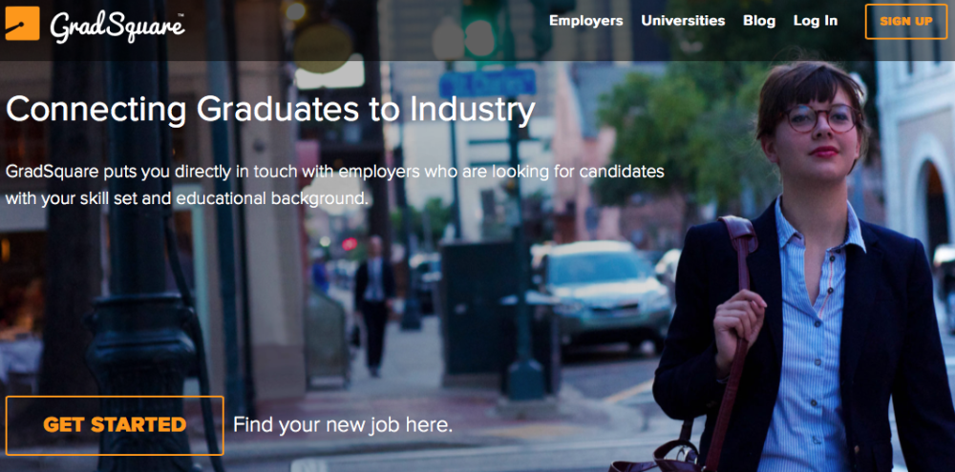The image size is (955, 472).
Task: Click the 'Connecting Graduates to Industry' headline
Action: point(270,110)
